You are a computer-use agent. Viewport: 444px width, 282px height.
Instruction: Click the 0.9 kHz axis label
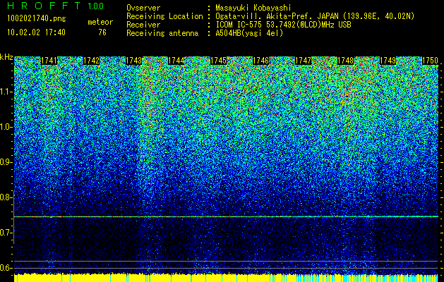click(5, 162)
